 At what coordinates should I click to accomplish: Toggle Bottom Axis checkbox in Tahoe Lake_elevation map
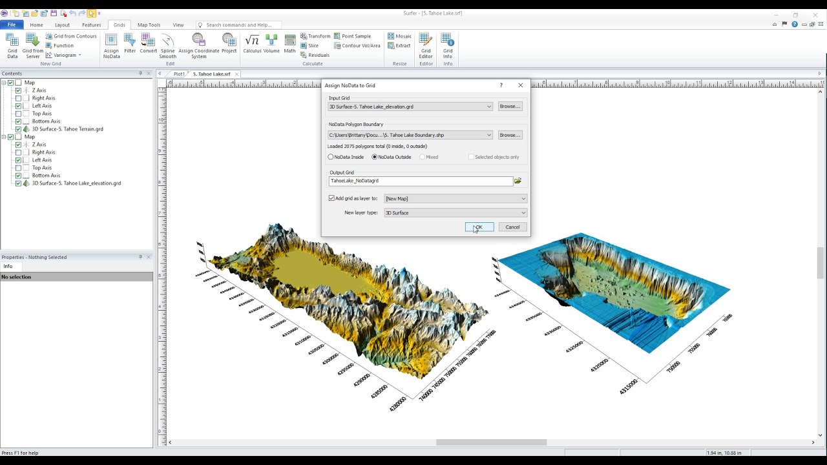(18, 176)
